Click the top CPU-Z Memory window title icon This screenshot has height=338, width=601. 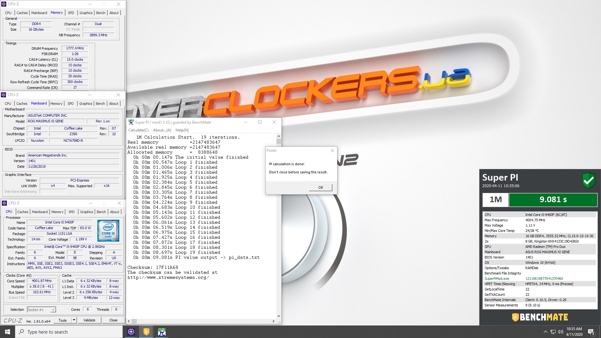[4, 4]
